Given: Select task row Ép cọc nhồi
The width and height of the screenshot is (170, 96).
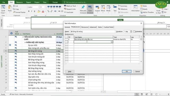Looking at the screenshot, I should [33, 45].
